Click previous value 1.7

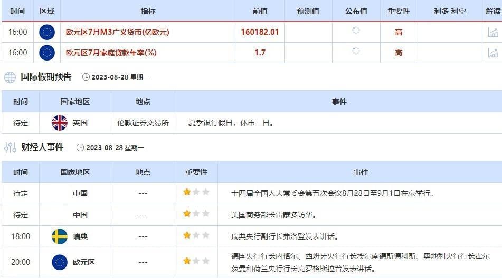pos(260,53)
